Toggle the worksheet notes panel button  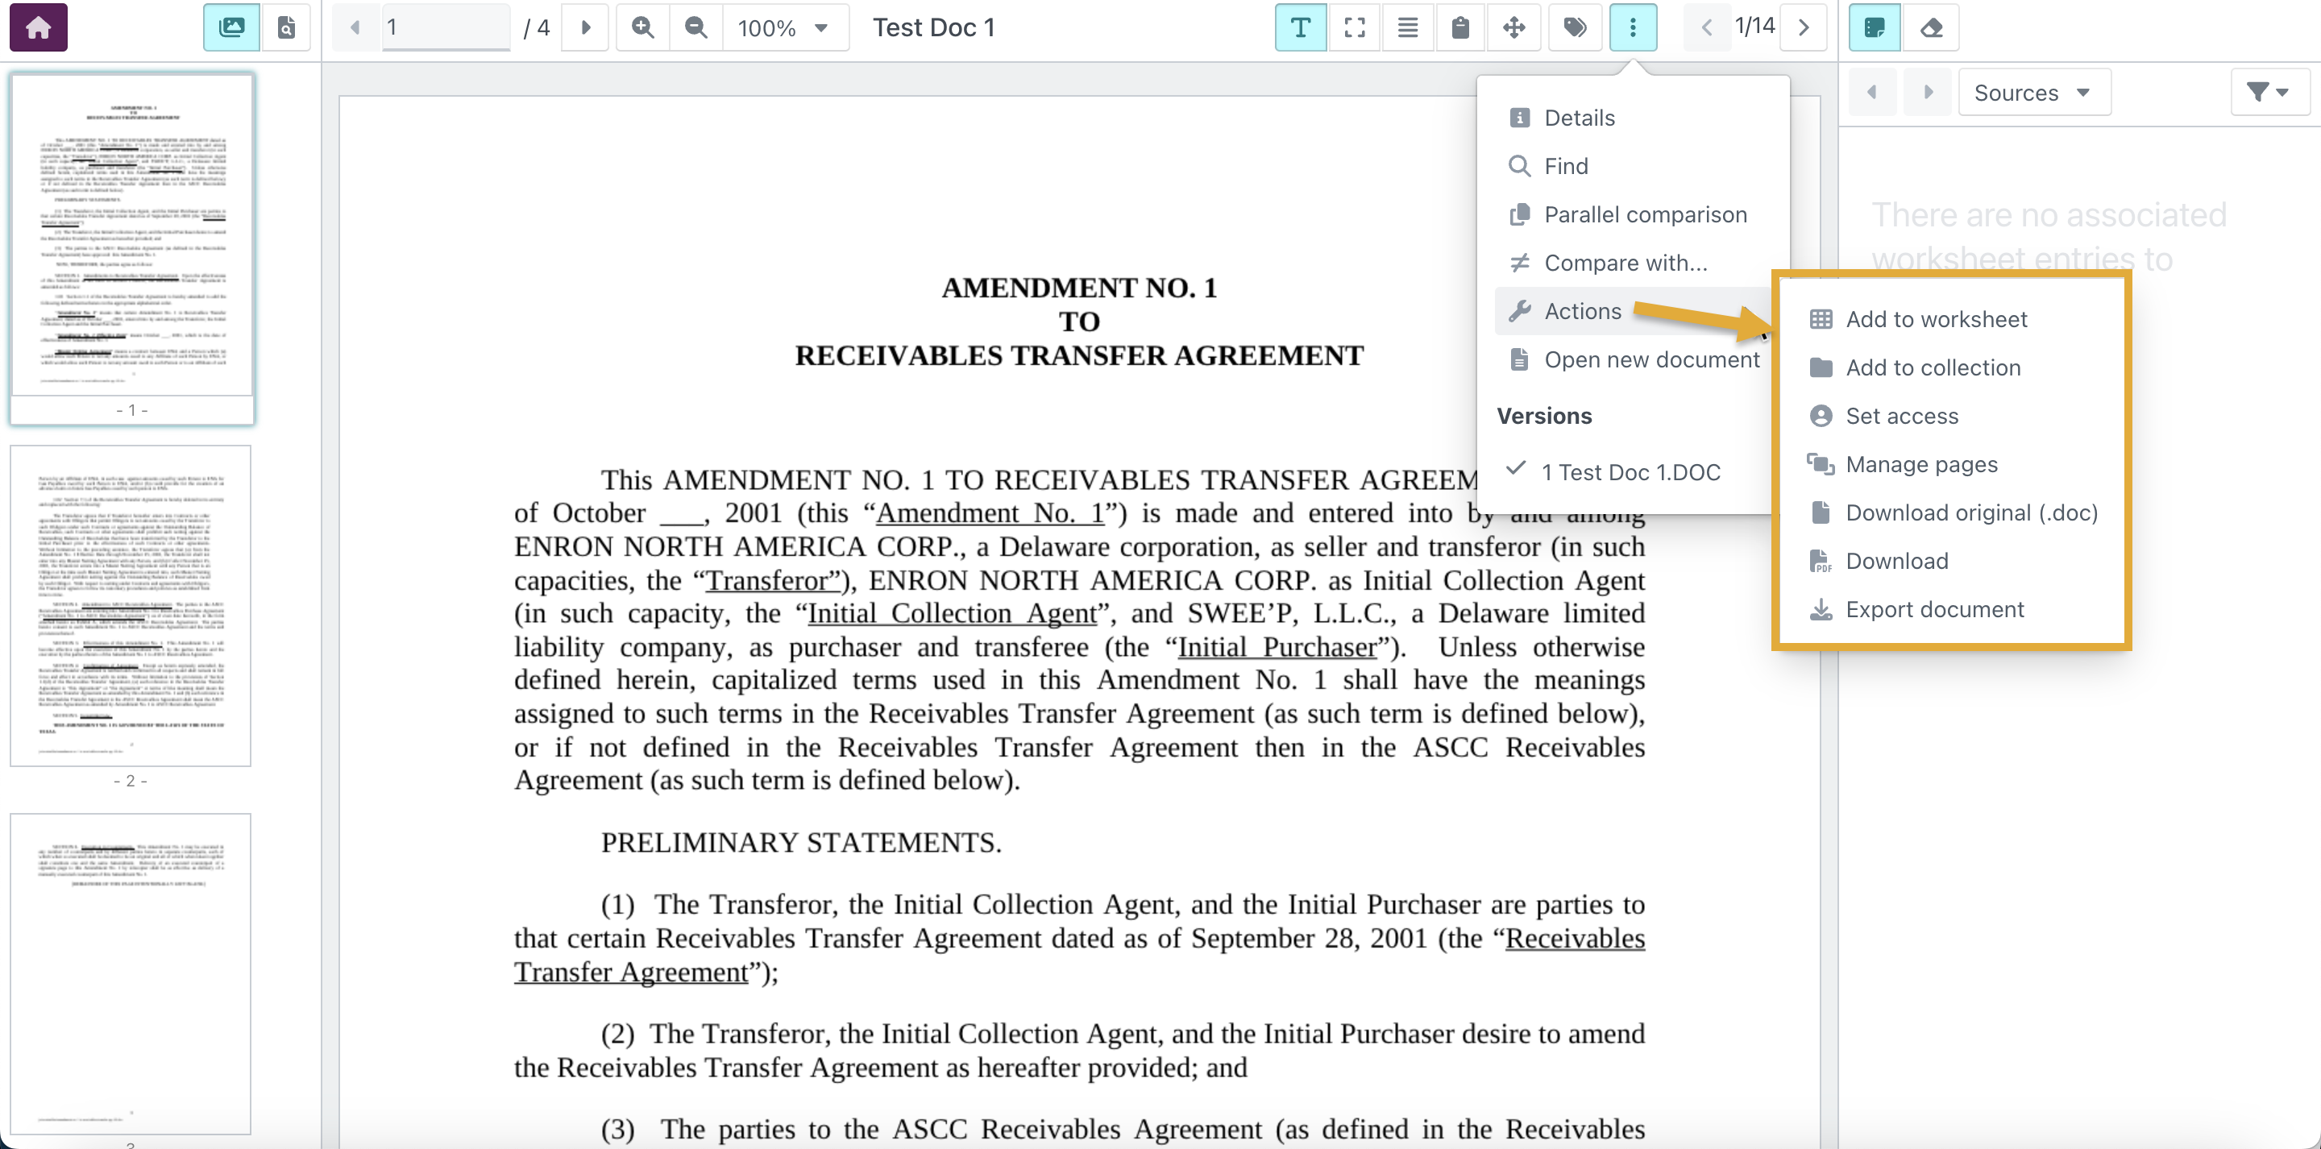pyautogui.click(x=1874, y=27)
